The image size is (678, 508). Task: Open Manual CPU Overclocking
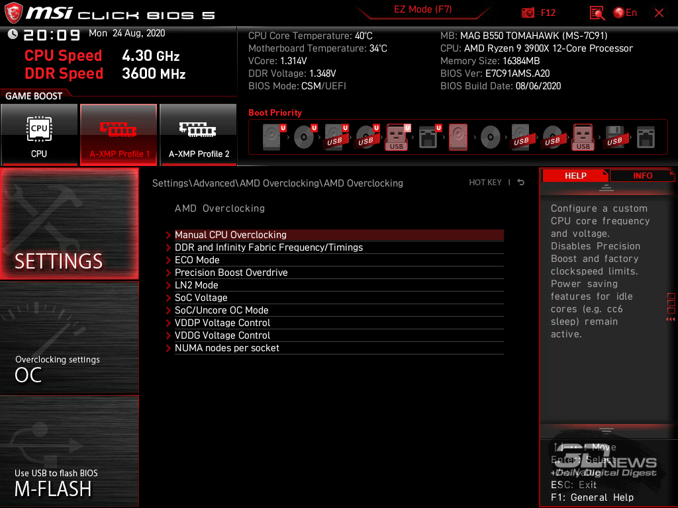pyautogui.click(x=339, y=235)
